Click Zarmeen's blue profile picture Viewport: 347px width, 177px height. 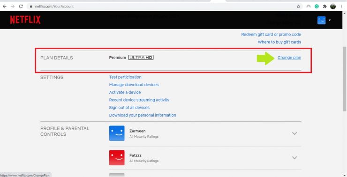pyautogui.click(x=117, y=133)
